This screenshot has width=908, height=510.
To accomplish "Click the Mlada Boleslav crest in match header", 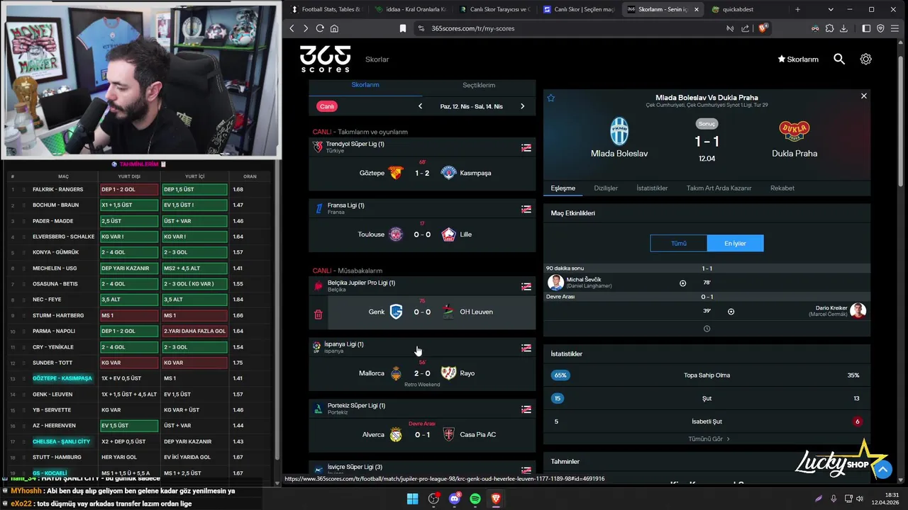I will (x=619, y=131).
